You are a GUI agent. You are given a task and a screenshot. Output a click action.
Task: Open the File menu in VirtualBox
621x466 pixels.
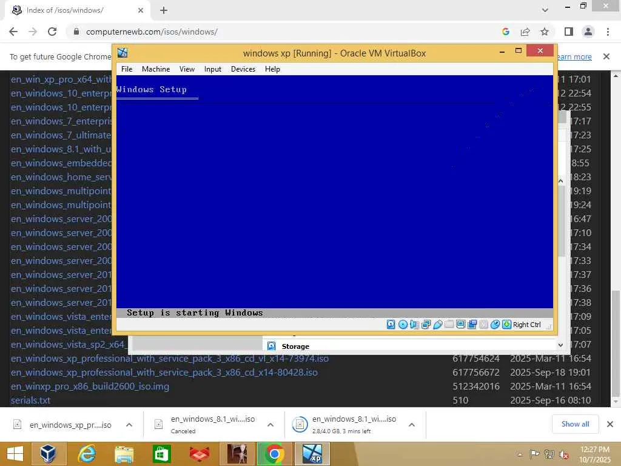[127, 69]
